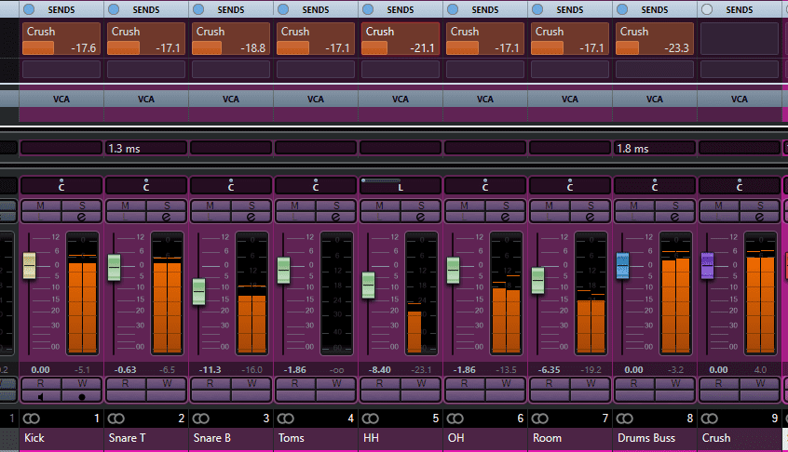The image size is (788, 452).
Task: Click stereo config icon on Crush channel
Action: [710, 419]
